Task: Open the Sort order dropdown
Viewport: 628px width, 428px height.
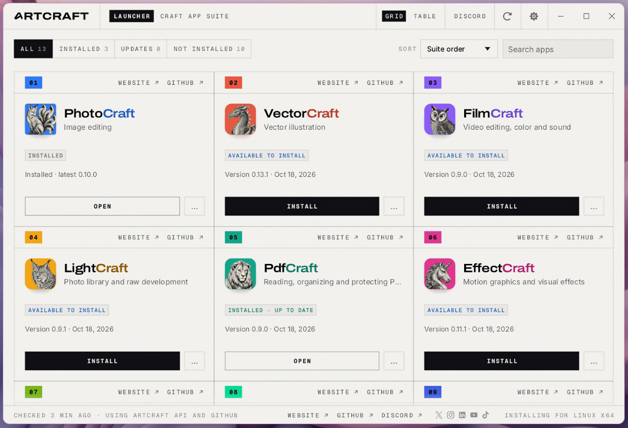Action: [459, 49]
